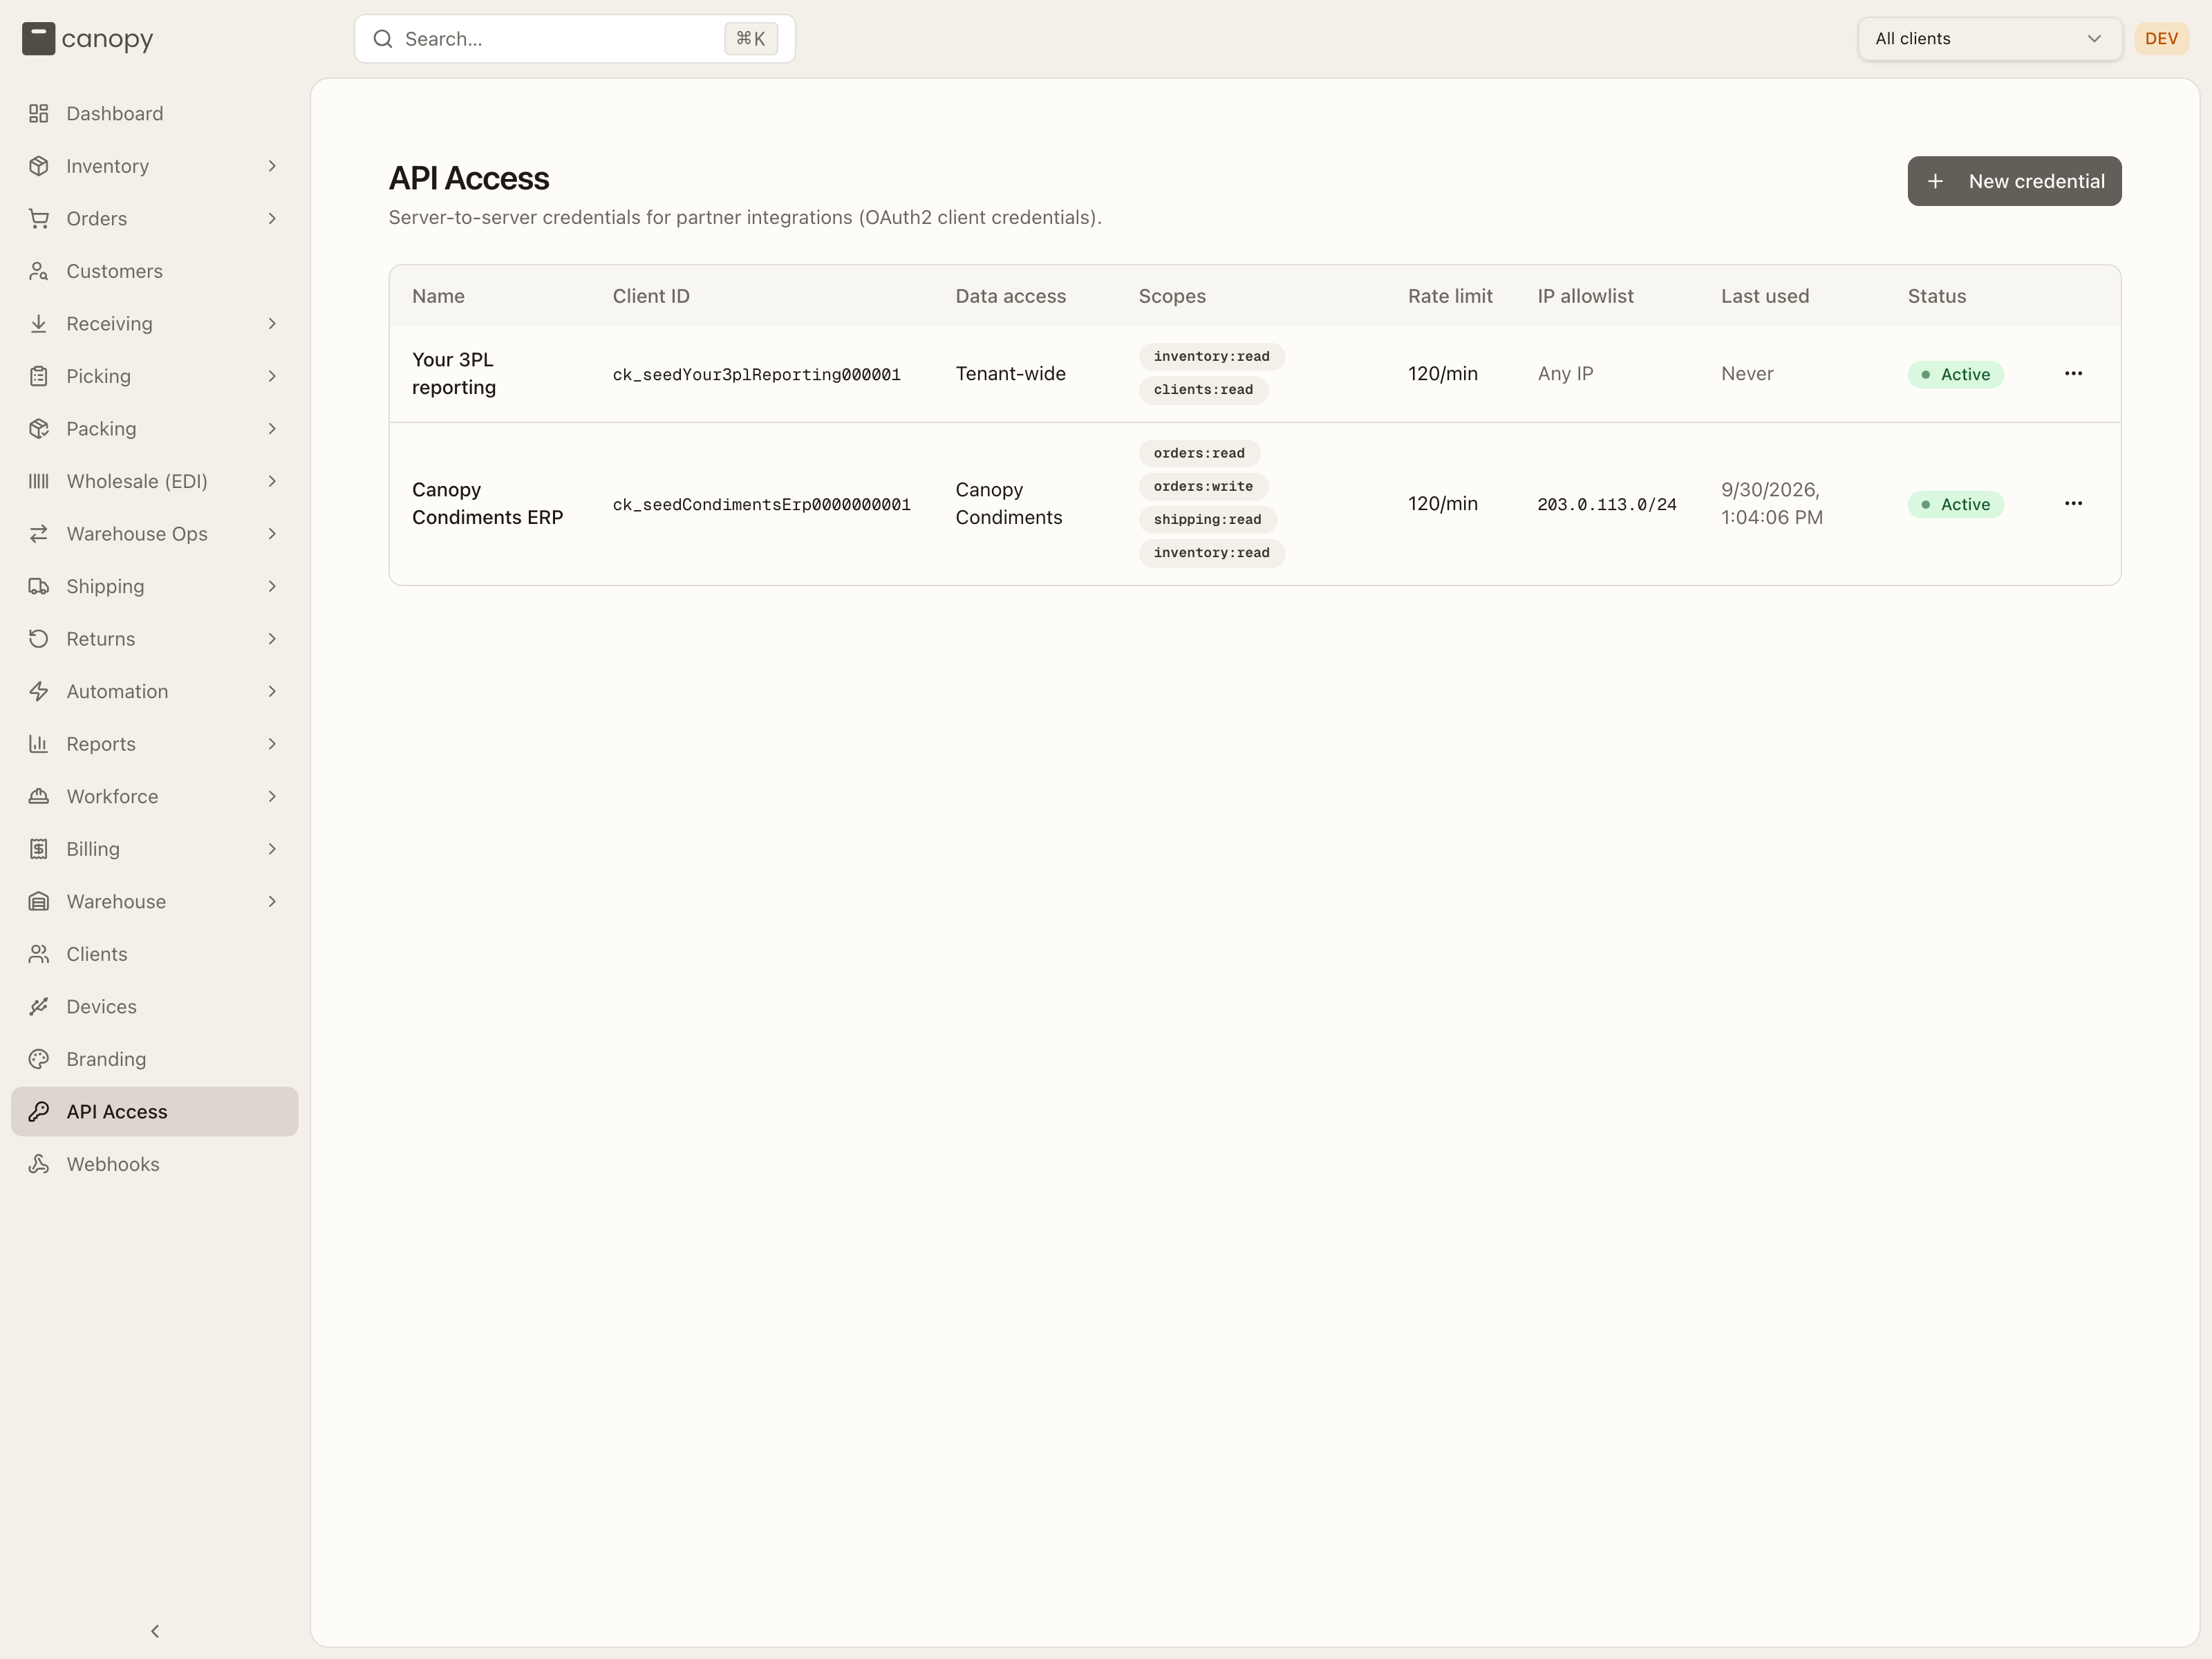2212x1659 pixels.
Task: Click the Search input field
Action: (x=575, y=39)
